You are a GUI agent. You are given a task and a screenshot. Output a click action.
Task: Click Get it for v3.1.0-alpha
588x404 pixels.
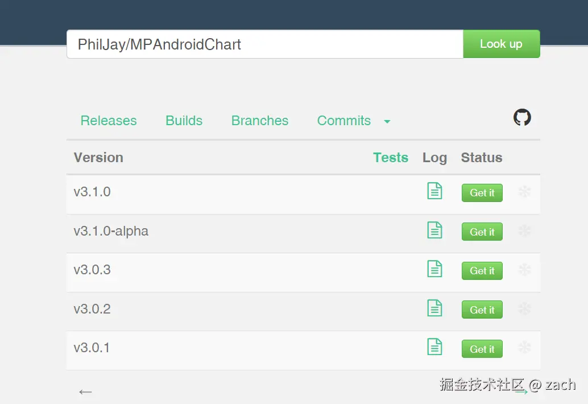[482, 232]
